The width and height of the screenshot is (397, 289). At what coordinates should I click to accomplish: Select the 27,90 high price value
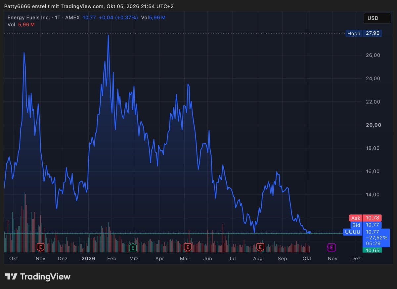[372, 33]
